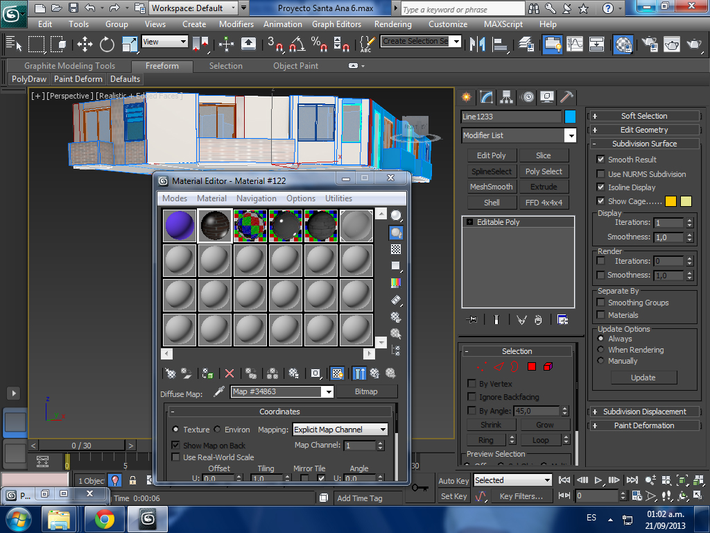The width and height of the screenshot is (710, 533).
Task: Open Navigation menu in Material Editor
Action: click(x=257, y=198)
